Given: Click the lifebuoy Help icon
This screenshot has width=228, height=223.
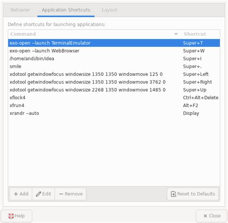Looking at the screenshot, I should [11, 216].
